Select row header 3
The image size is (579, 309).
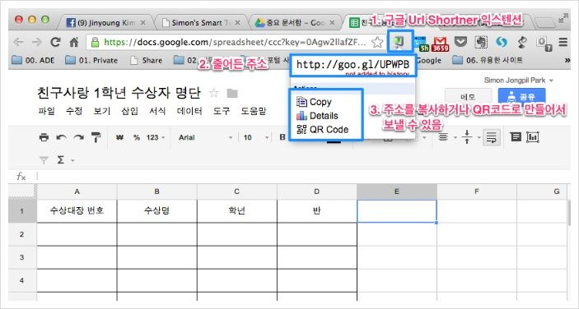[22, 257]
